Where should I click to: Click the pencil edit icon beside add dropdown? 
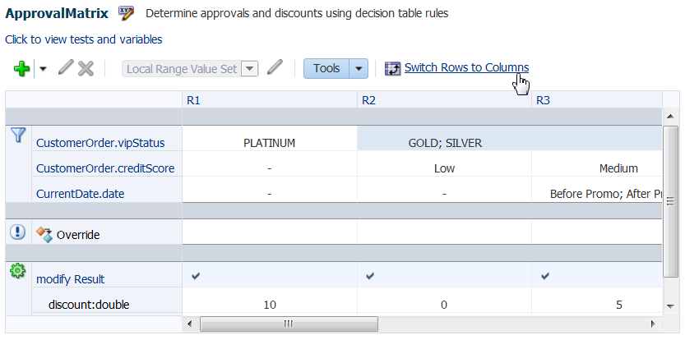(x=66, y=68)
